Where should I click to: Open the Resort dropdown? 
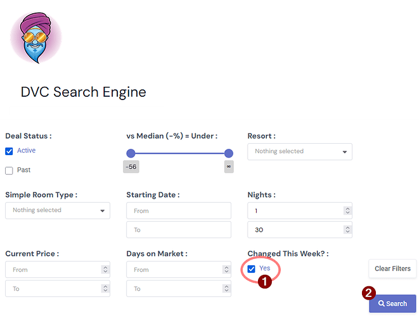[x=299, y=152]
